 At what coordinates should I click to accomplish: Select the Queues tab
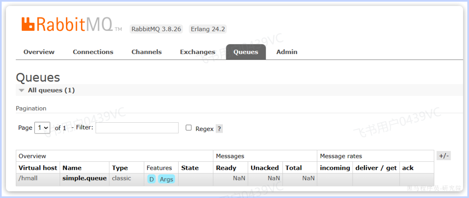246,52
